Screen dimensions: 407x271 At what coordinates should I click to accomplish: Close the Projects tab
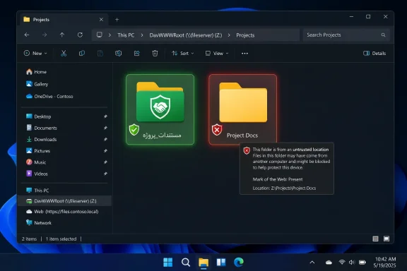101,20
